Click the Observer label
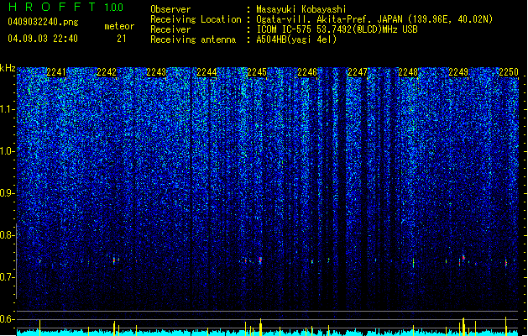This screenshot has width=528, height=336. [170, 9]
